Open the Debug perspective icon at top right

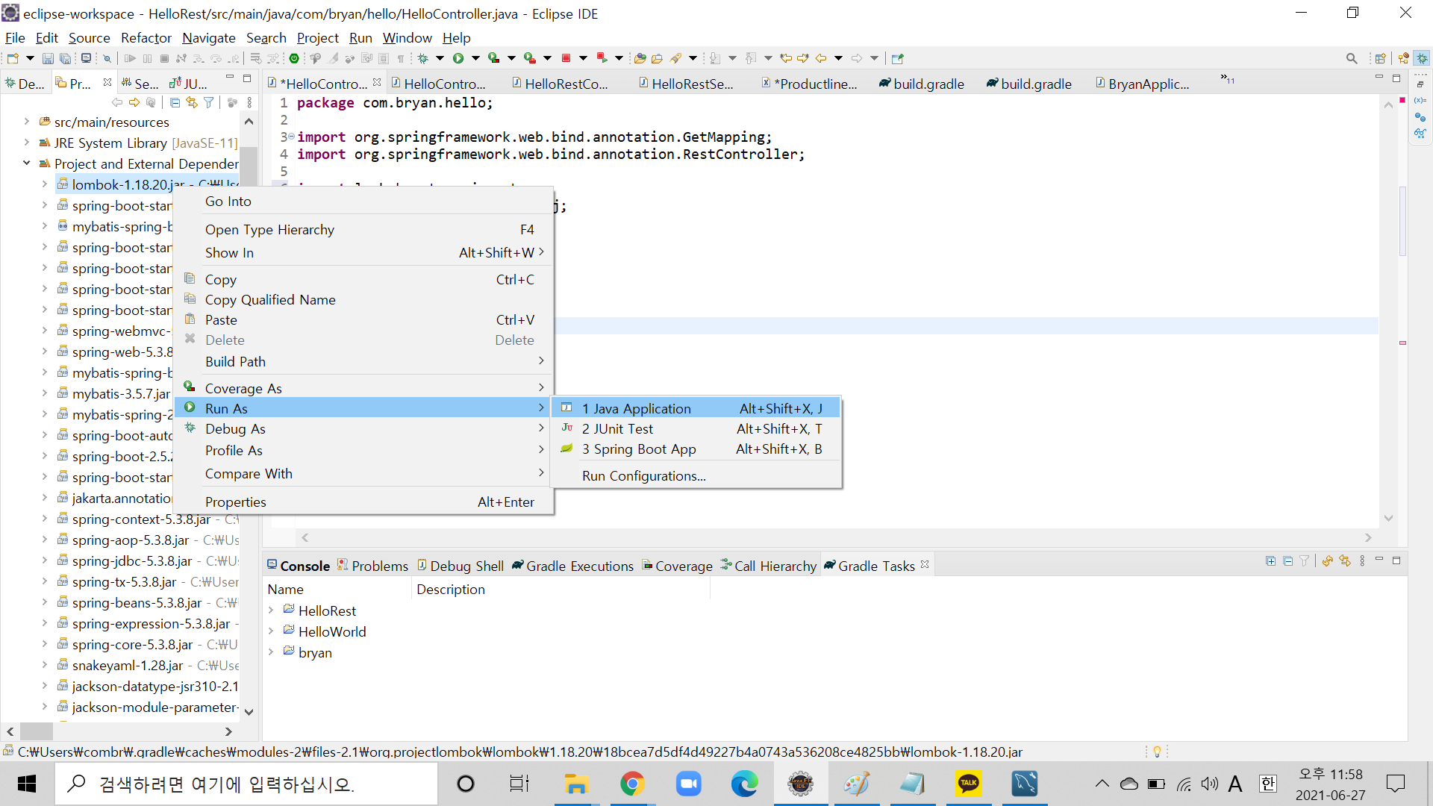click(1422, 58)
